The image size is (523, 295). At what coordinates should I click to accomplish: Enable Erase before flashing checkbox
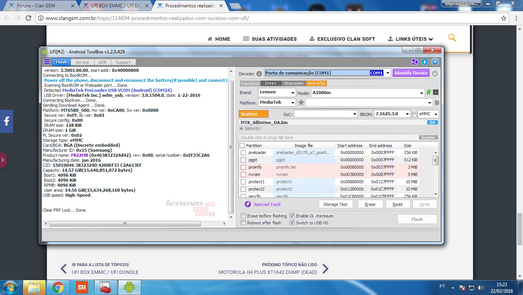pos(243,216)
